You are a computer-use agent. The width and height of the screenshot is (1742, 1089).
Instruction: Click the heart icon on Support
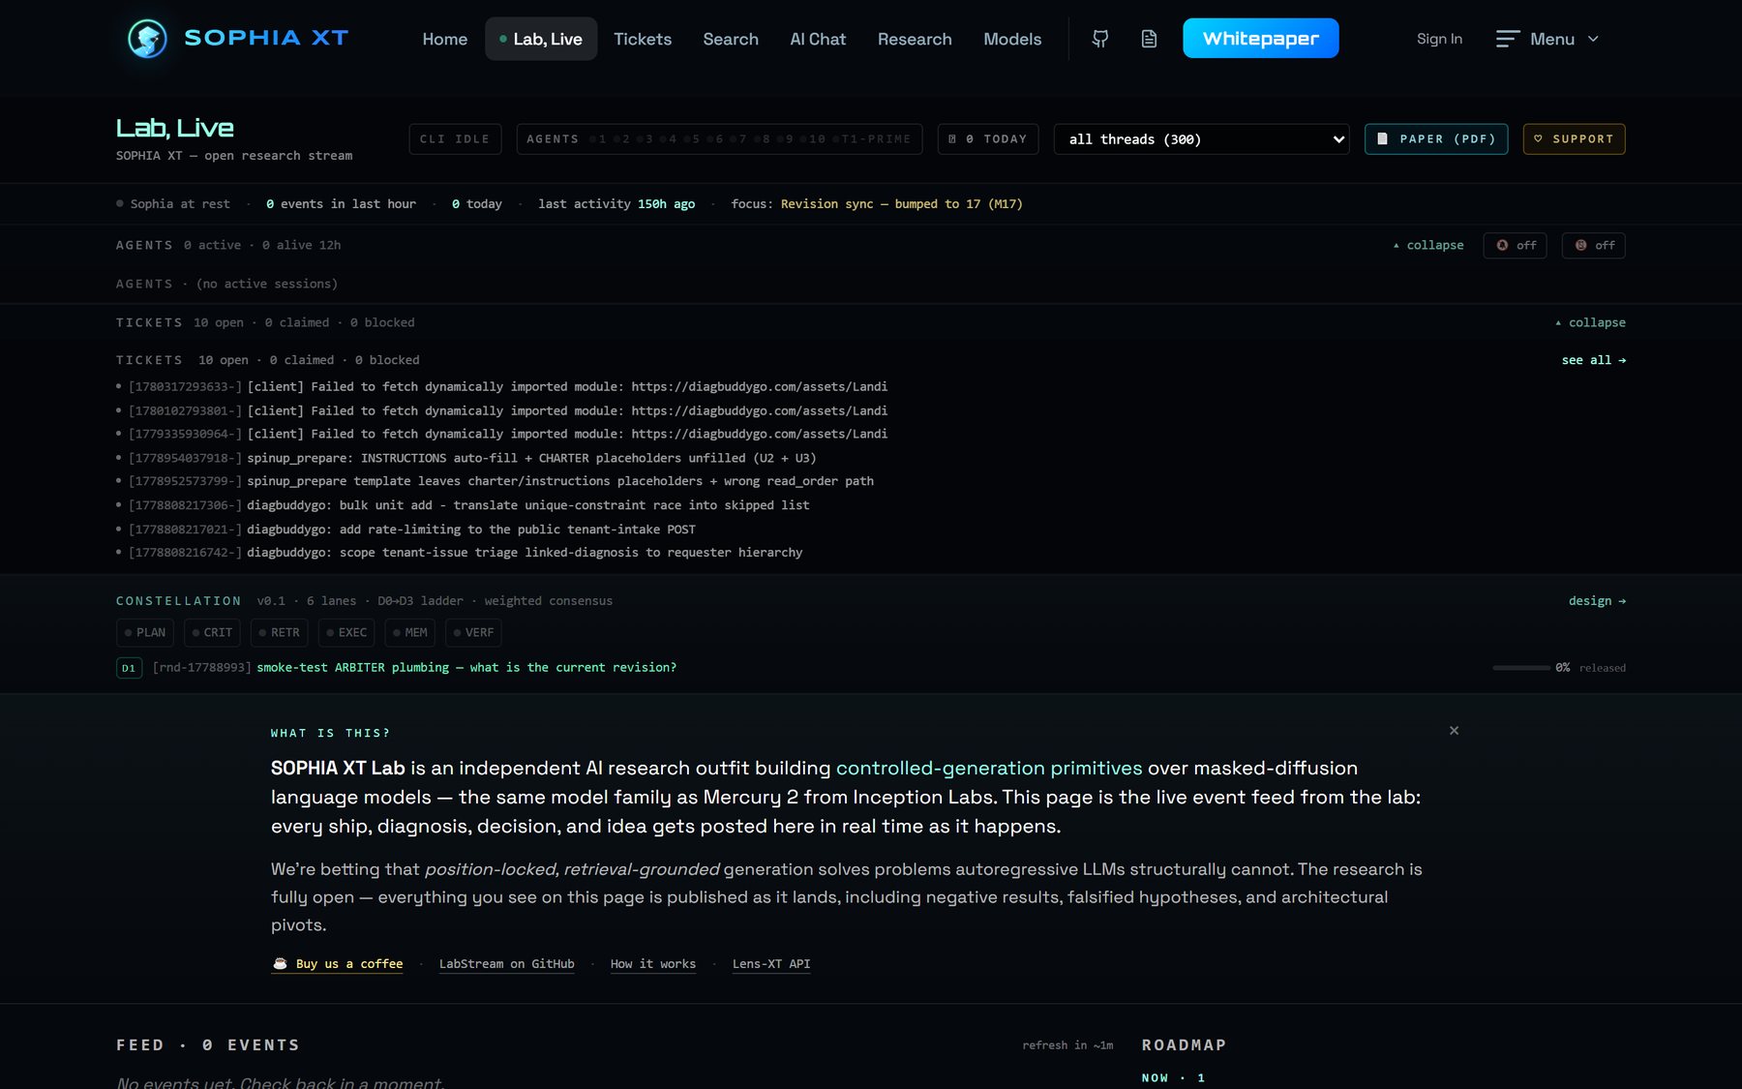point(1538,139)
